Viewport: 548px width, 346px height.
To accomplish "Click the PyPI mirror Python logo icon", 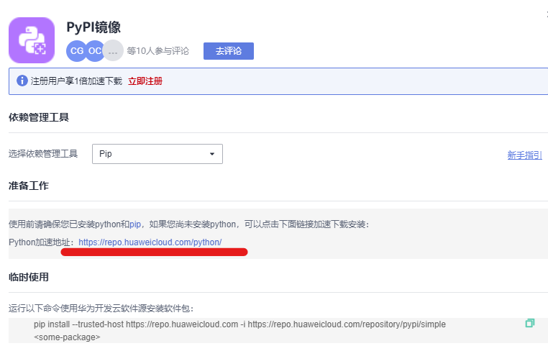I will 32,40.
